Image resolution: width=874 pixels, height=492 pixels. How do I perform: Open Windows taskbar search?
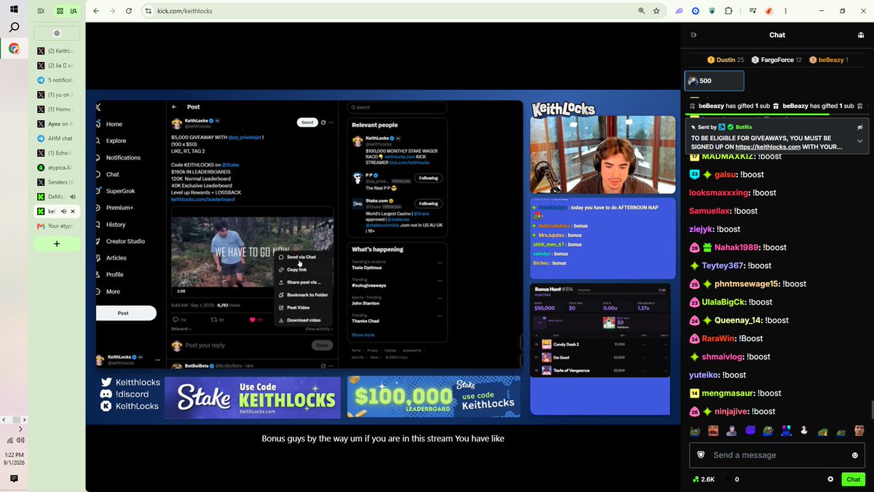coord(14,28)
